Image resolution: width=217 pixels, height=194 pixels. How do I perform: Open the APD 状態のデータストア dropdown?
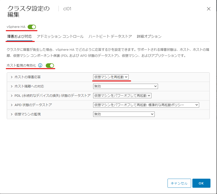146,105
